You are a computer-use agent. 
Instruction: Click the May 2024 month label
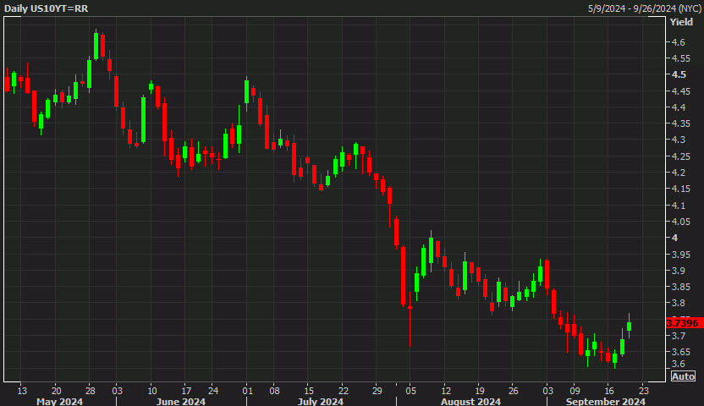tap(59, 401)
